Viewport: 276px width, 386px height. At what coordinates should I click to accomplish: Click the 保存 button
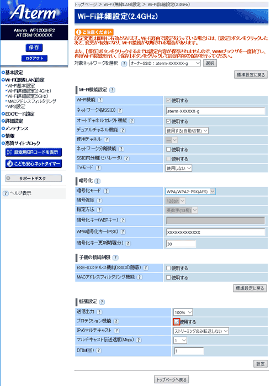[x=34, y=48]
